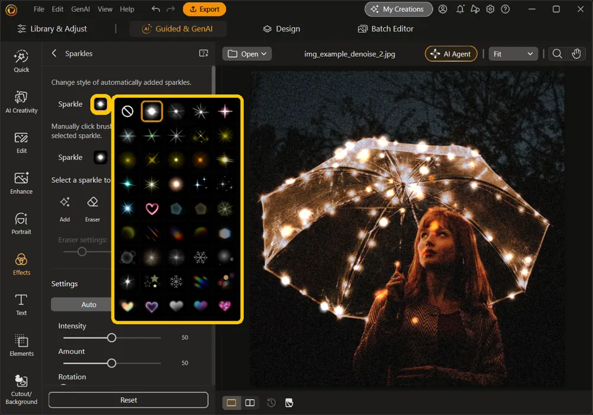The height and width of the screenshot is (415, 593).
Task: Open the history icon below canvas
Action: (x=271, y=403)
